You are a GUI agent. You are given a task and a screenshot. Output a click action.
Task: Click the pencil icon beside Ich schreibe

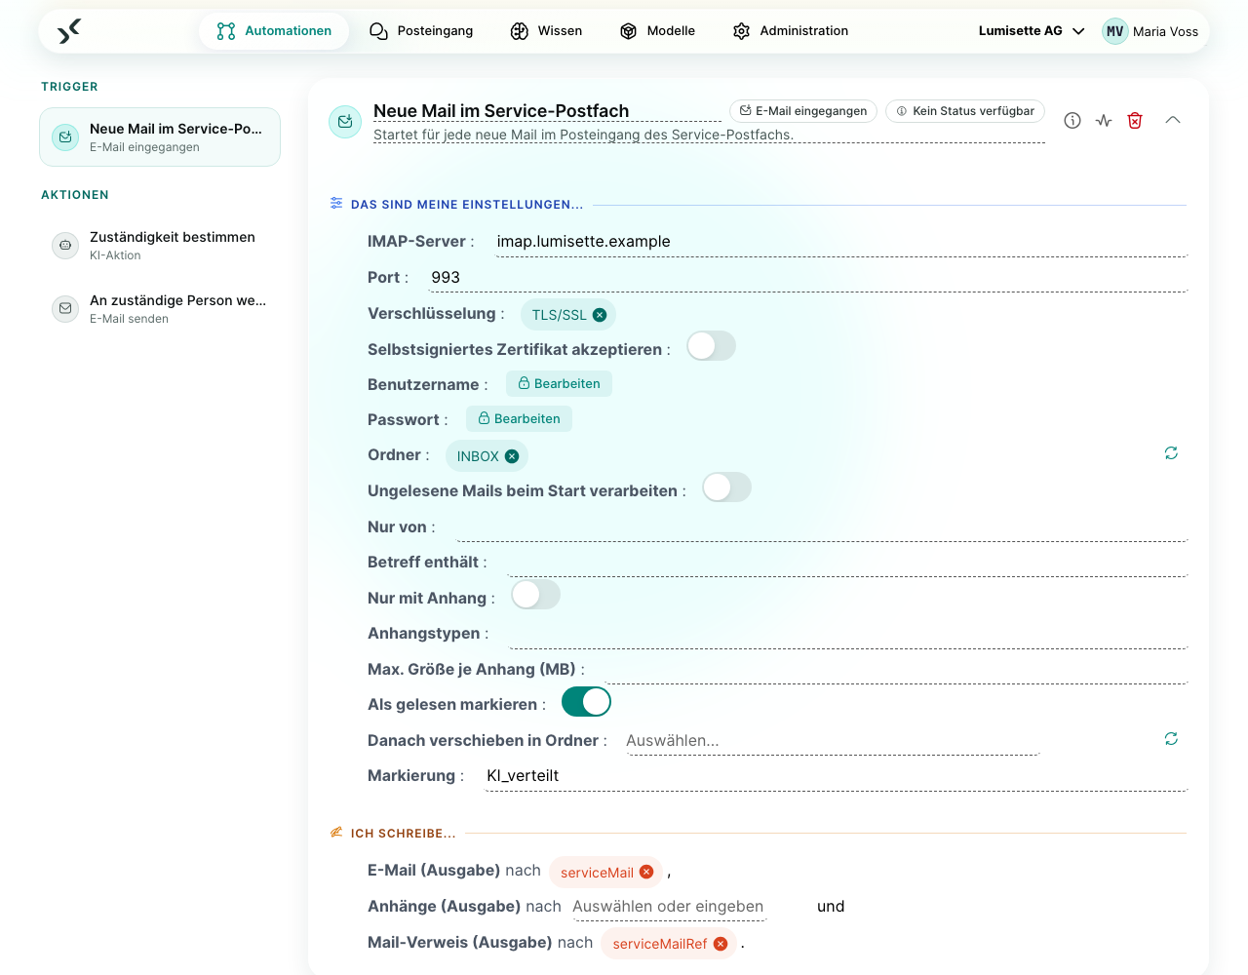point(336,833)
